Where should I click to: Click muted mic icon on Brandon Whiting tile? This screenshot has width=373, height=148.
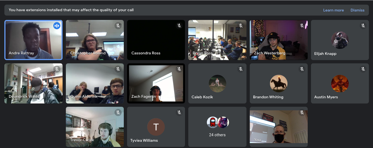(302, 69)
